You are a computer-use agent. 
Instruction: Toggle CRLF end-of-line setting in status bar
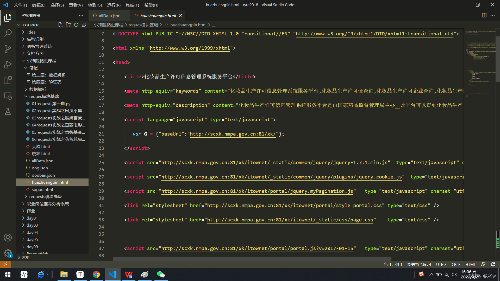456,264
